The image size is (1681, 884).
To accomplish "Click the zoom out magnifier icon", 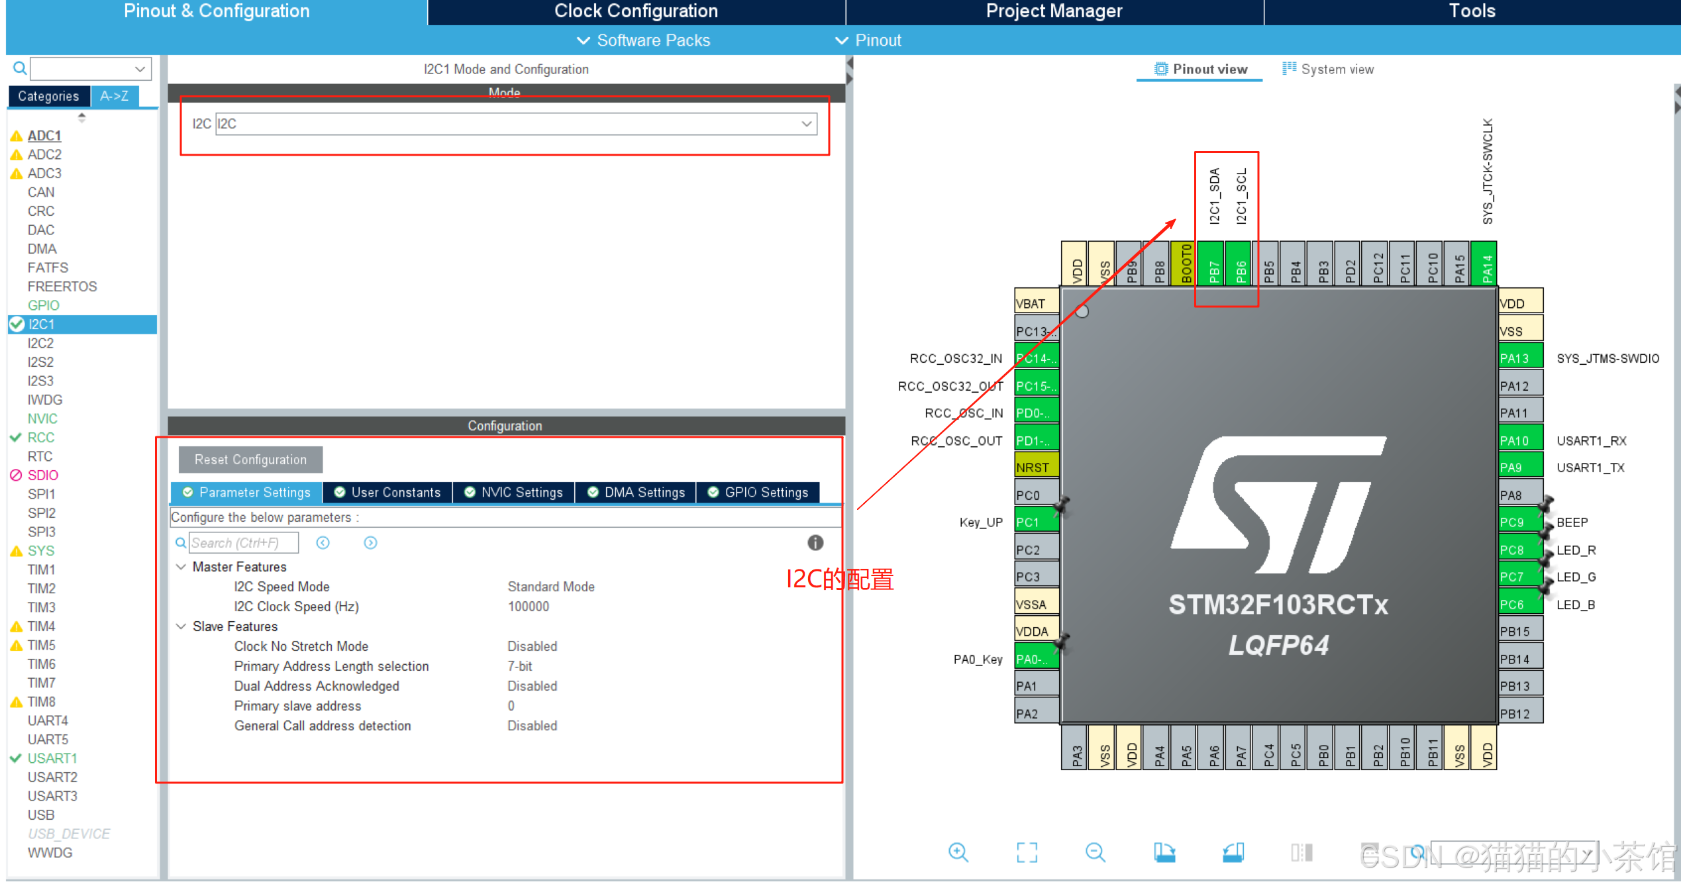I will click(1095, 852).
